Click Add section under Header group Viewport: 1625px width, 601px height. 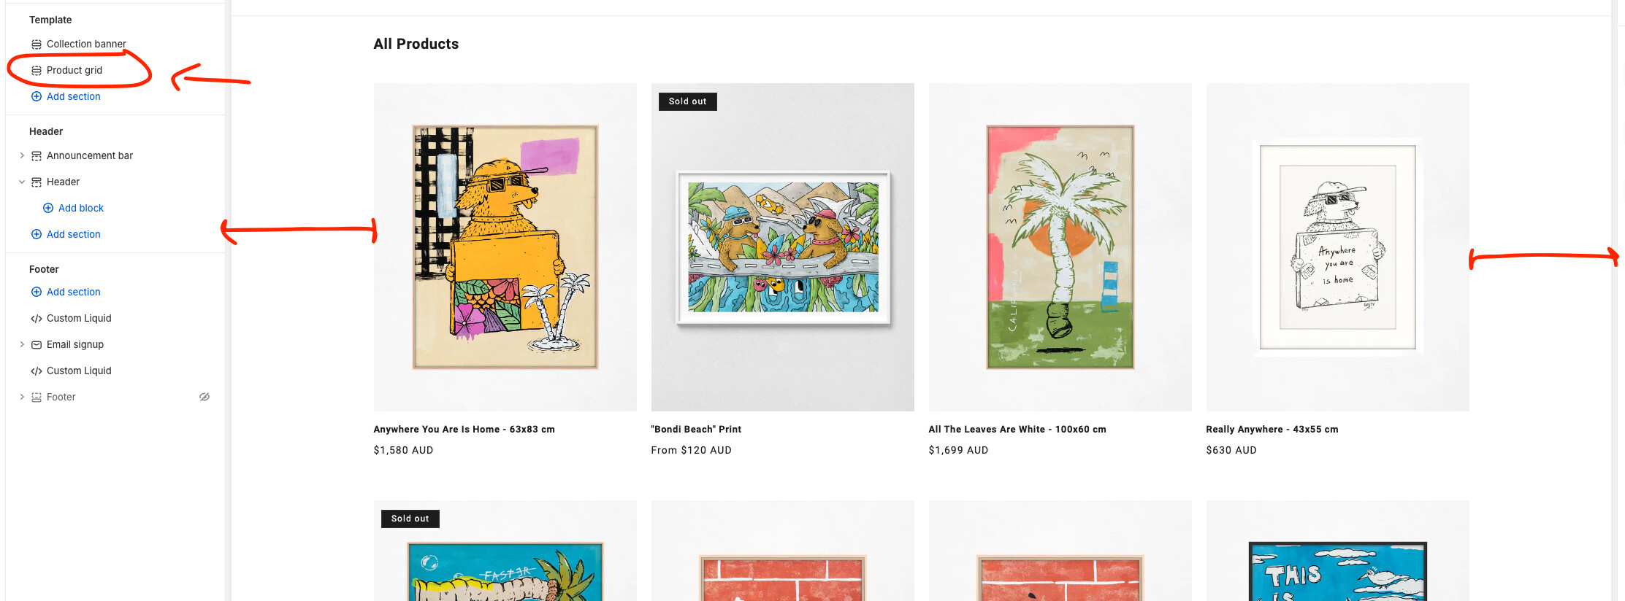click(74, 234)
